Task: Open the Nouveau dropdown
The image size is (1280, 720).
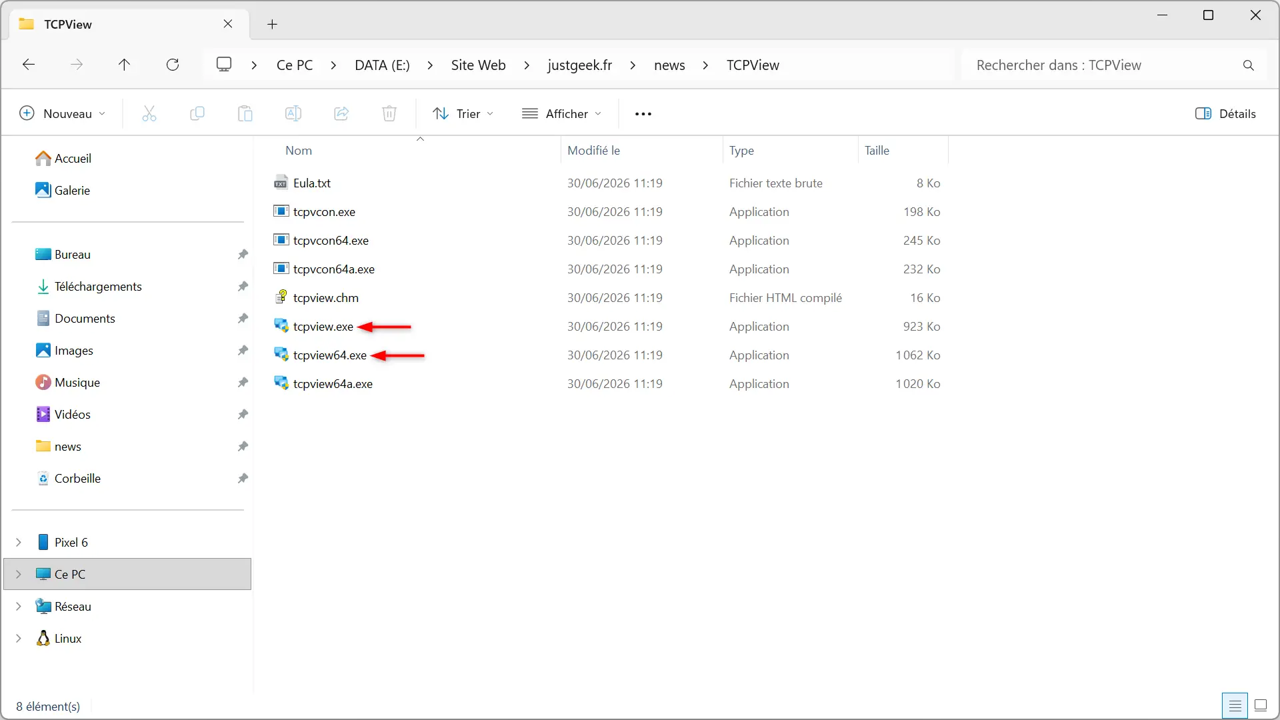Action: (63, 114)
